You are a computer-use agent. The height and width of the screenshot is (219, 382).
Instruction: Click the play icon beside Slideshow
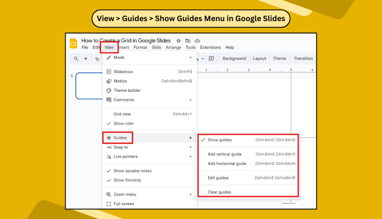[109, 72]
